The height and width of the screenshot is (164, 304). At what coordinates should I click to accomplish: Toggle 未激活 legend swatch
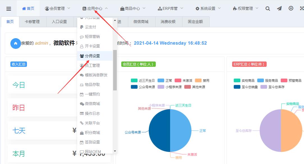(x=178, y=80)
